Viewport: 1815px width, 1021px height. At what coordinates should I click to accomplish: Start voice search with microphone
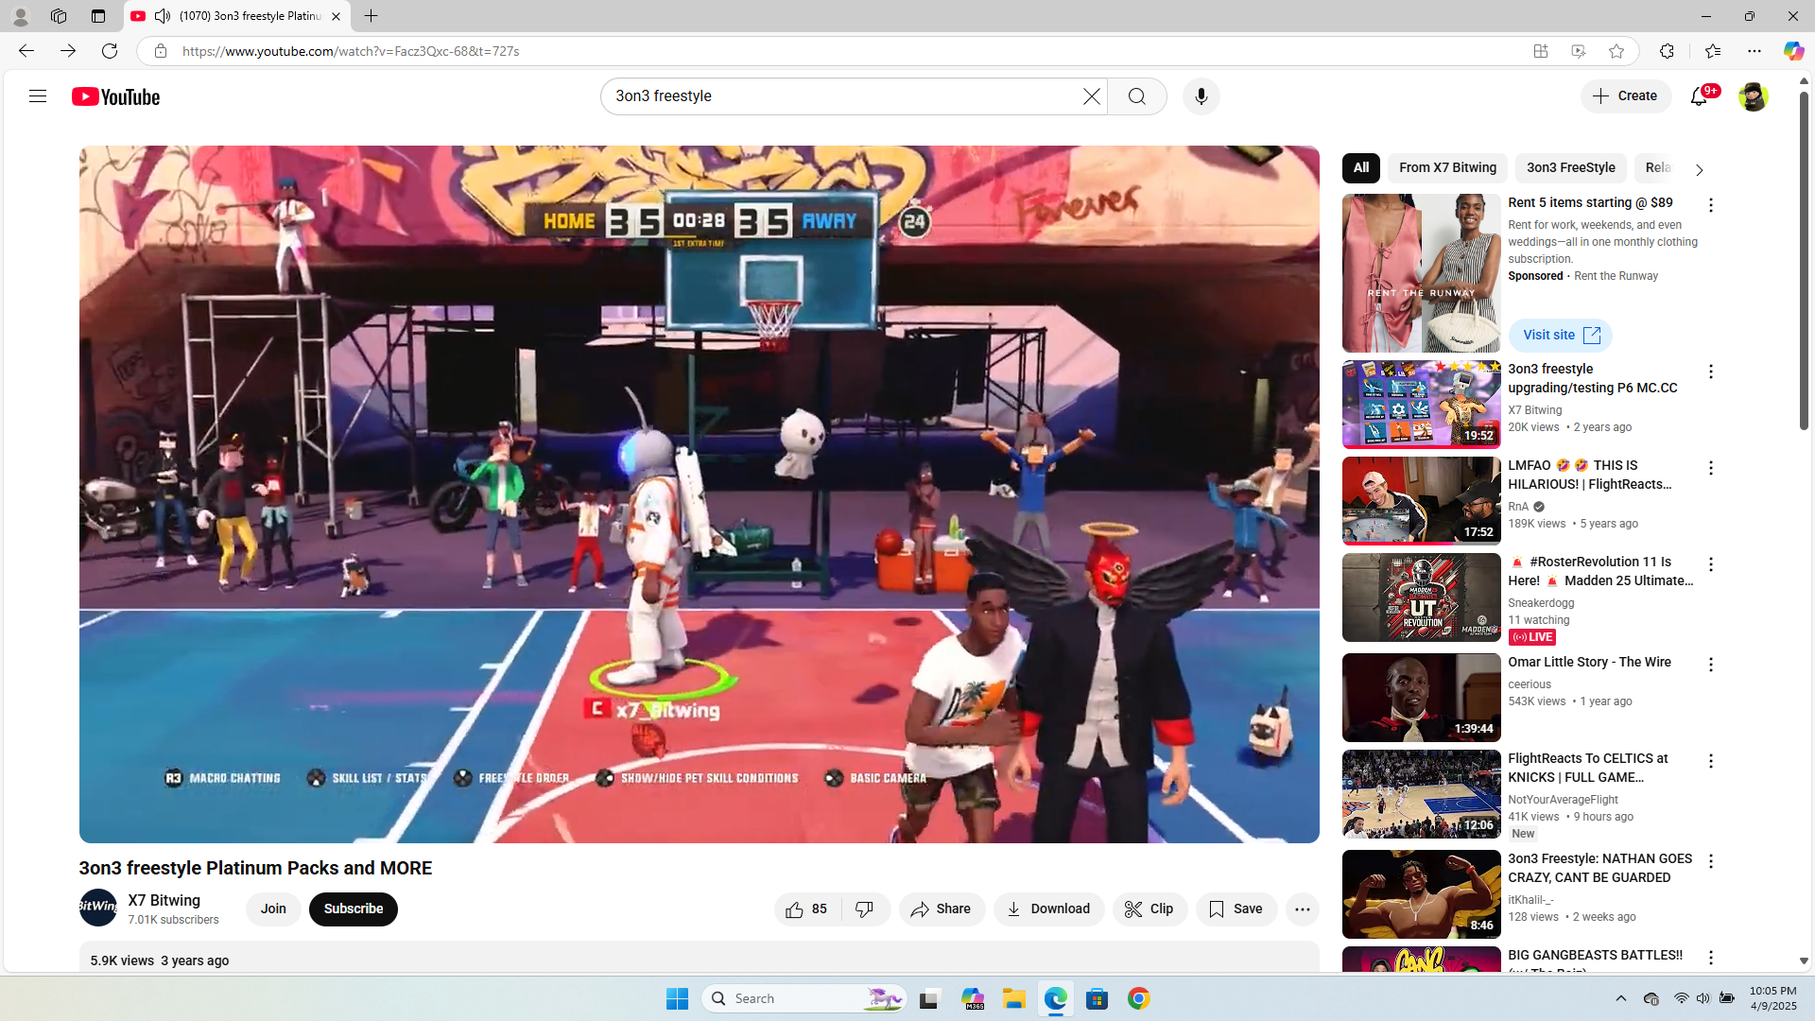tap(1201, 96)
